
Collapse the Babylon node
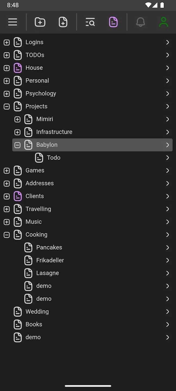(x=17, y=145)
